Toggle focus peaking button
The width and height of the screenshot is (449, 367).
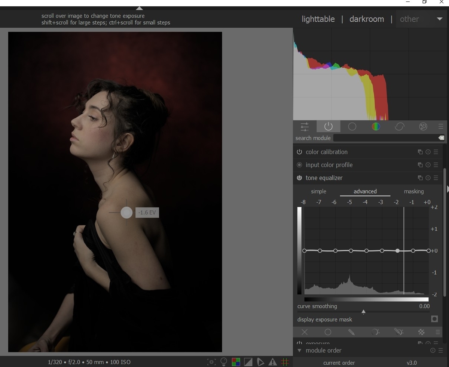[x=211, y=362]
